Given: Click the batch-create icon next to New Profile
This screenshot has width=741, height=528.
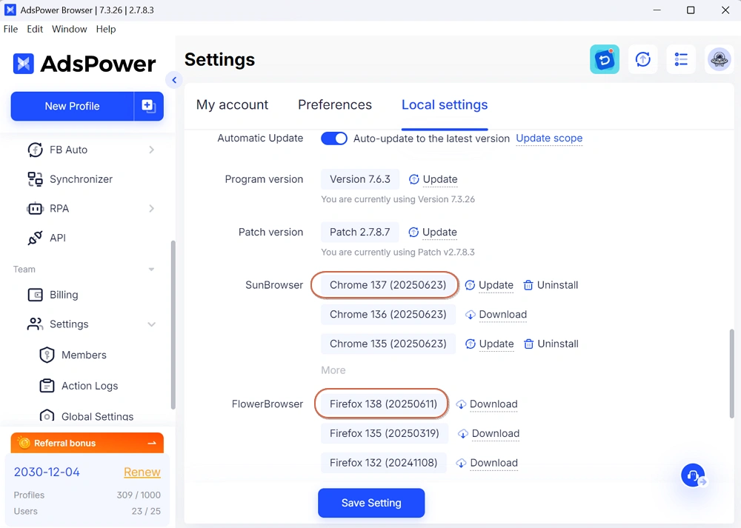Looking at the screenshot, I should point(149,106).
